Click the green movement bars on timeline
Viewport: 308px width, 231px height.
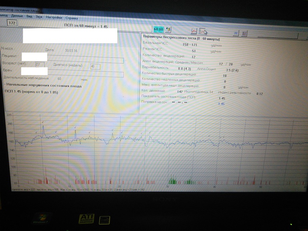coord(173,180)
